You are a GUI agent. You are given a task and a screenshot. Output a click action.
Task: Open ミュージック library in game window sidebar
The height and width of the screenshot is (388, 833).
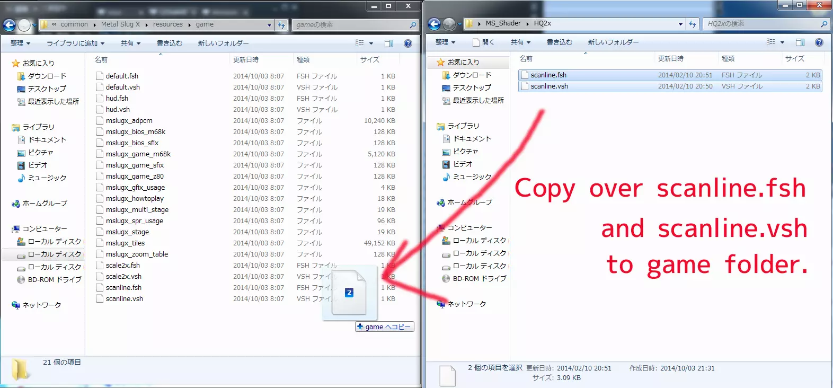point(47,178)
